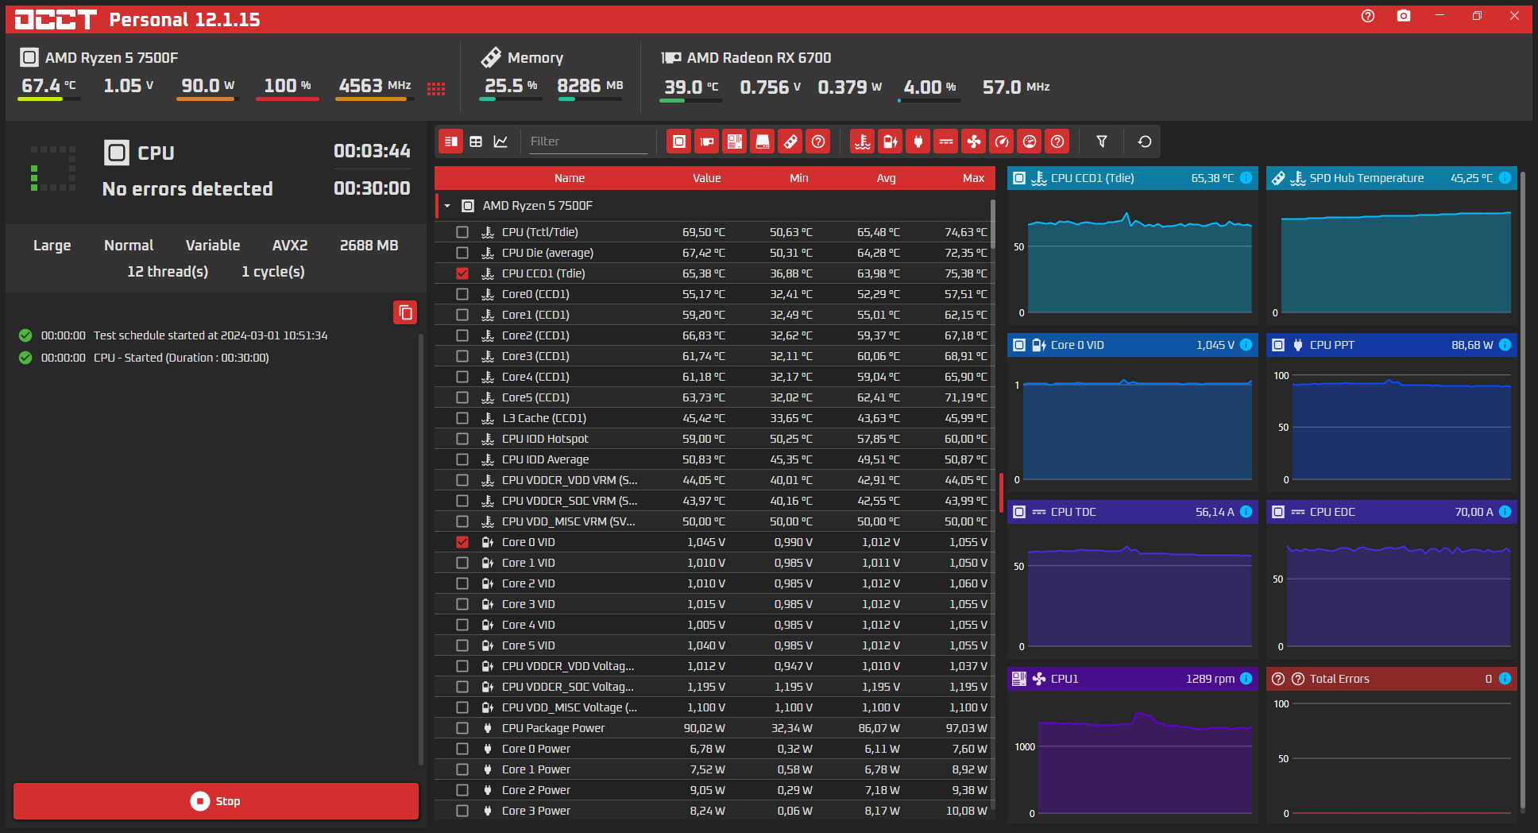Toggle the power plug sensor filter icon

pyautogui.click(x=918, y=141)
